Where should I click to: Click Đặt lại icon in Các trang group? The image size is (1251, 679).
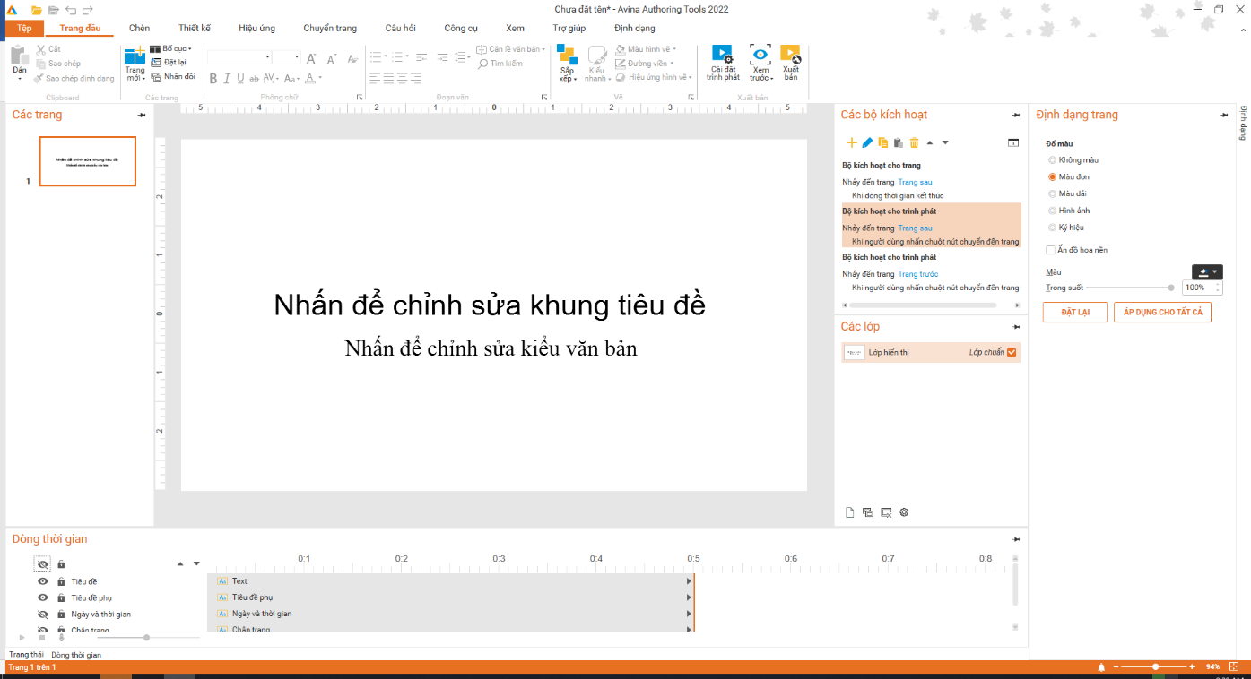pos(155,63)
